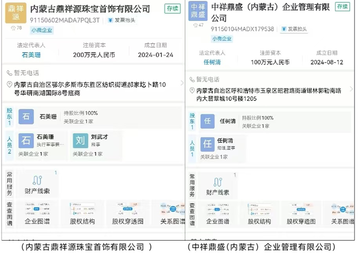Click personnel avatar 刘 for 刘武才
Screen dimensions: 358x253
point(80,140)
